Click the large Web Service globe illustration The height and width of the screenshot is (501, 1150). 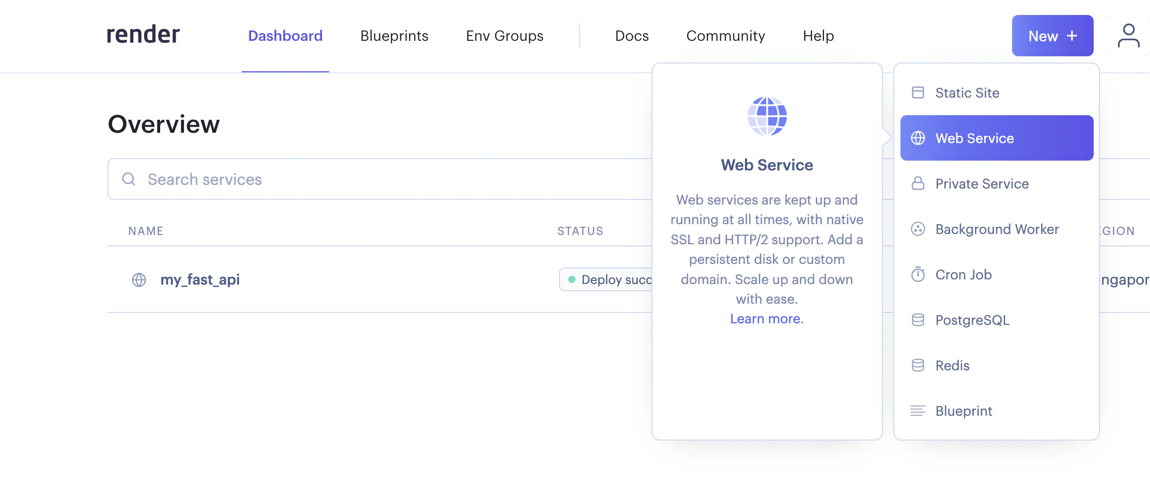767,116
